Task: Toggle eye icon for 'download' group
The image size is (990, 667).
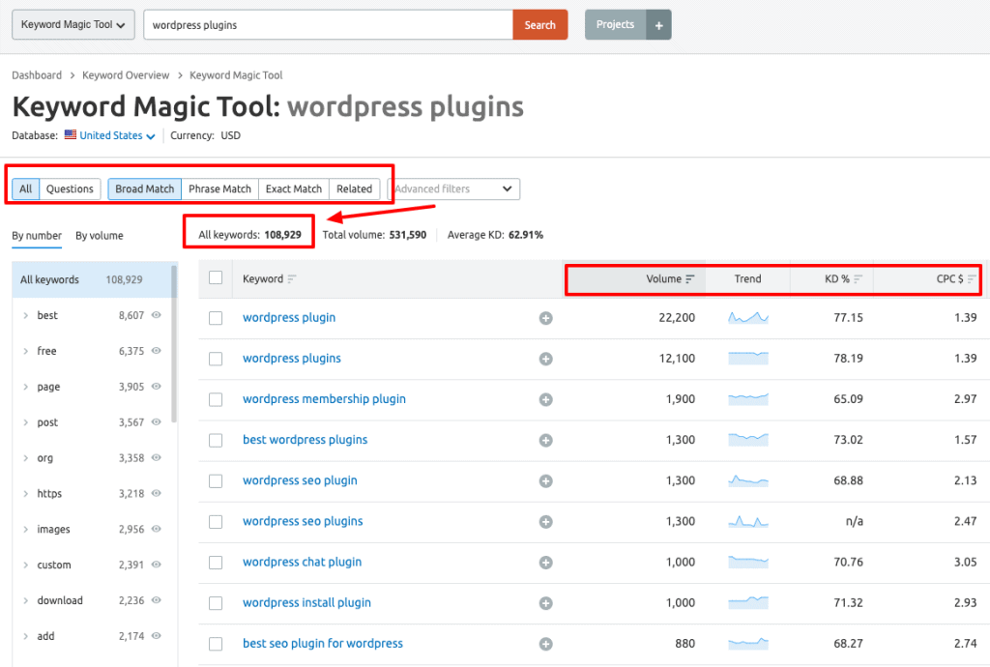Action: click(156, 600)
